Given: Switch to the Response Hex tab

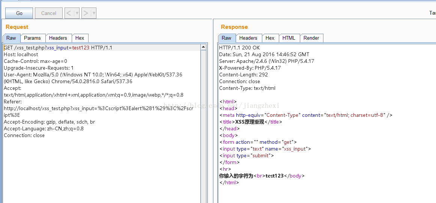Looking at the screenshot, I should [x=270, y=38].
